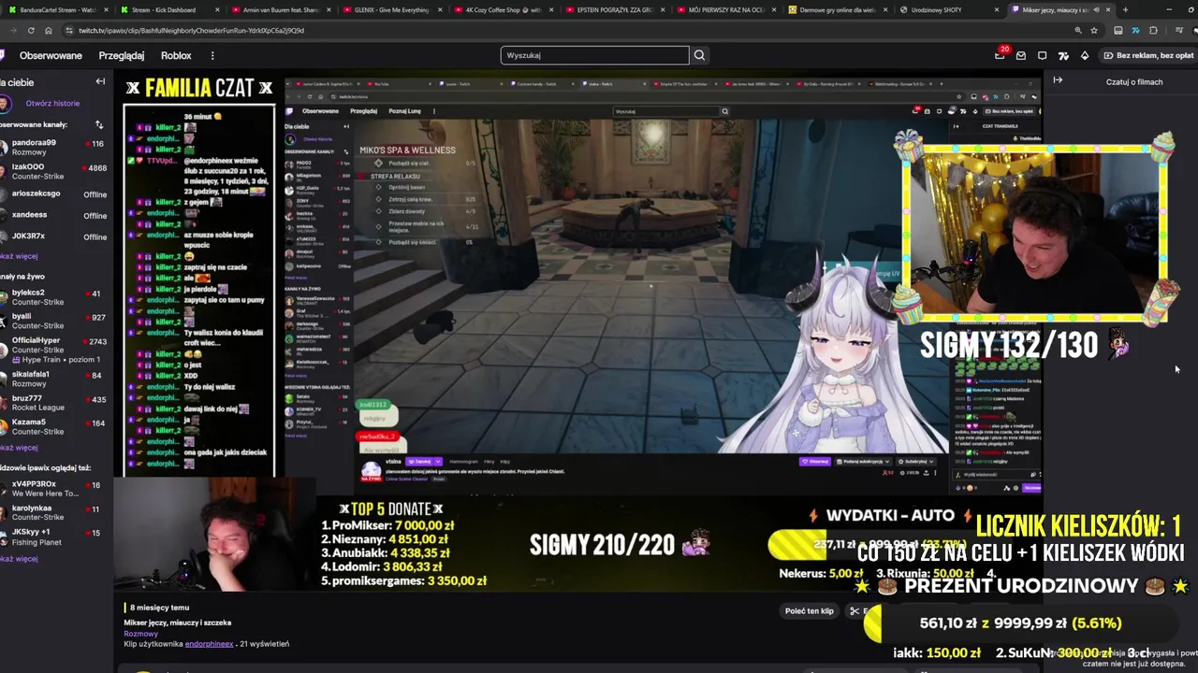Open the three-dot more menu in Twitch nav
The width and height of the screenshot is (1198, 673).
tap(212, 56)
